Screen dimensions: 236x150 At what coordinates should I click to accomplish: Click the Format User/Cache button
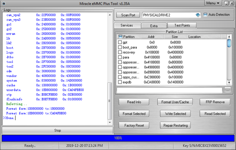175,102
